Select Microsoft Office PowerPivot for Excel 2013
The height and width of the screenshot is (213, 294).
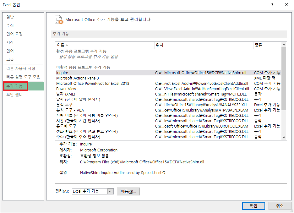tap(168, 84)
